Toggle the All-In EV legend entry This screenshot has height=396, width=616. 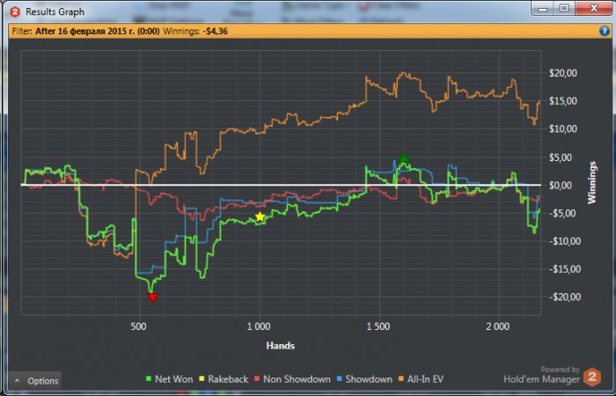tap(421, 379)
